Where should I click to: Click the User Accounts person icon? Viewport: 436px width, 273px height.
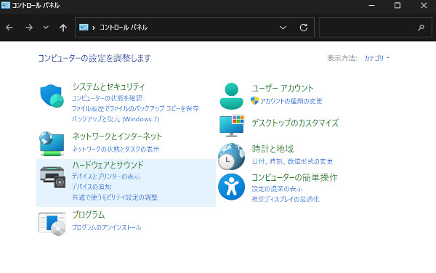coord(231,96)
